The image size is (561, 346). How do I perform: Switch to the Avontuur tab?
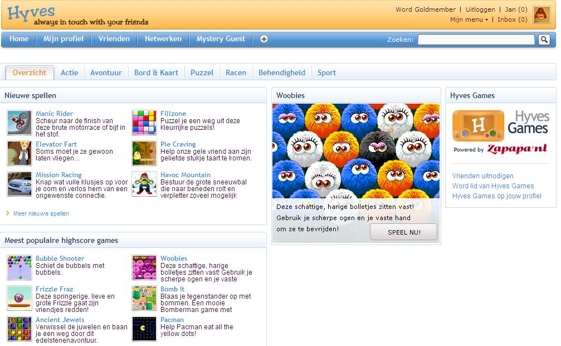click(106, 72)
